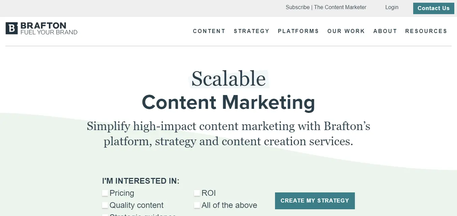Tick the Quality content checkbox
This screenshot has width=457, height=216.
[105, 205]
